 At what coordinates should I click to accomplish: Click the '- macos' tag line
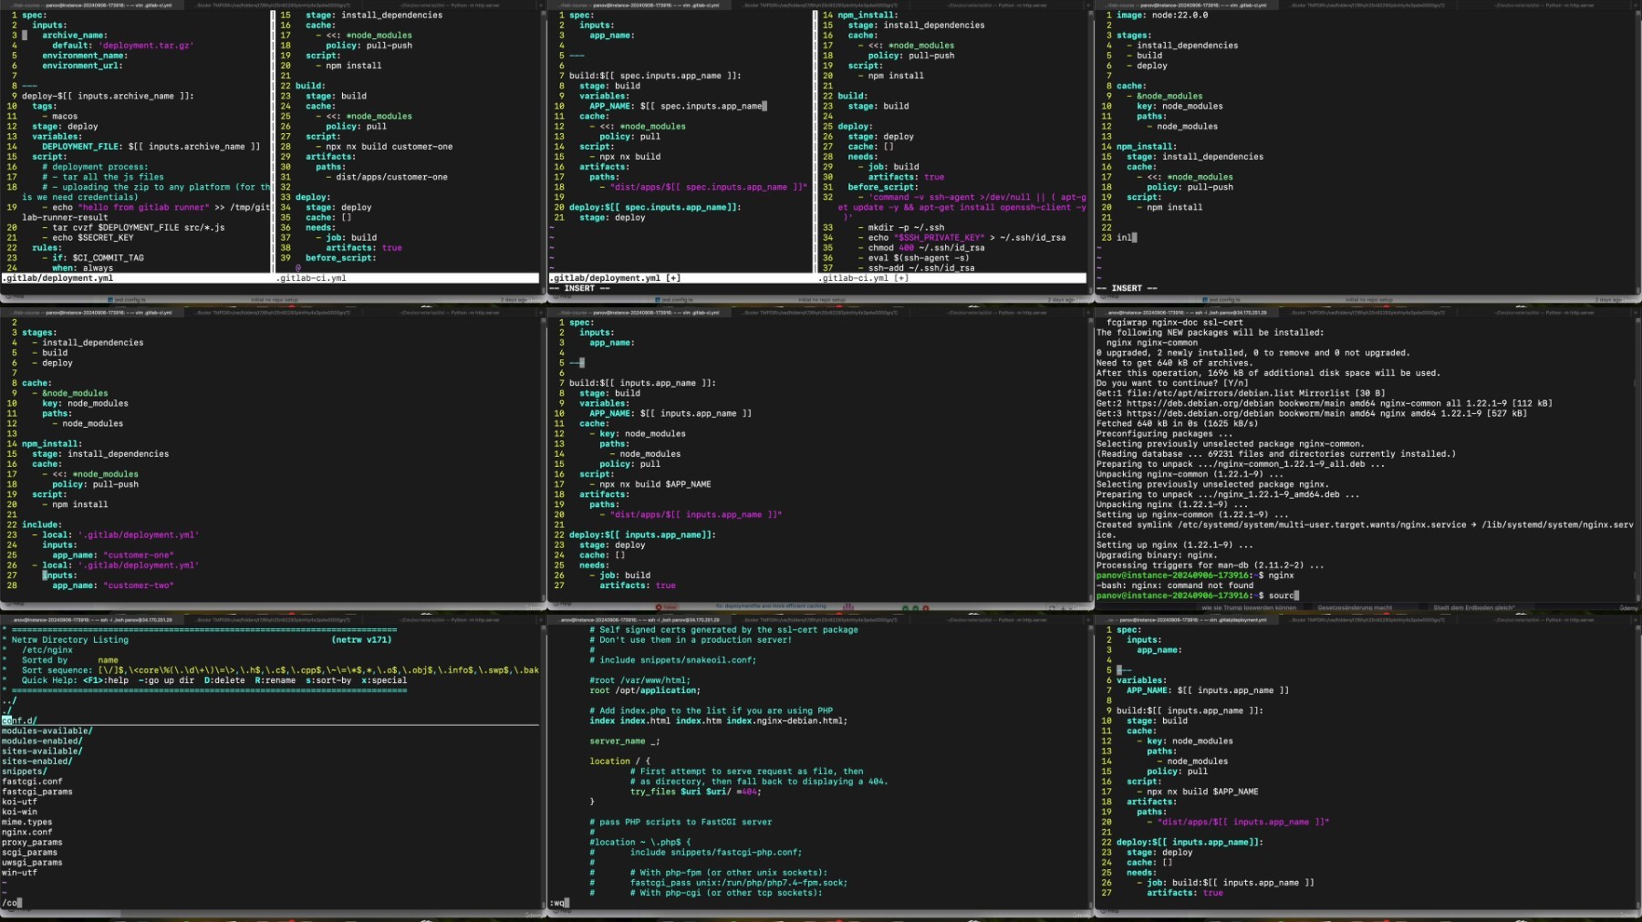click(x=59, y=116)
